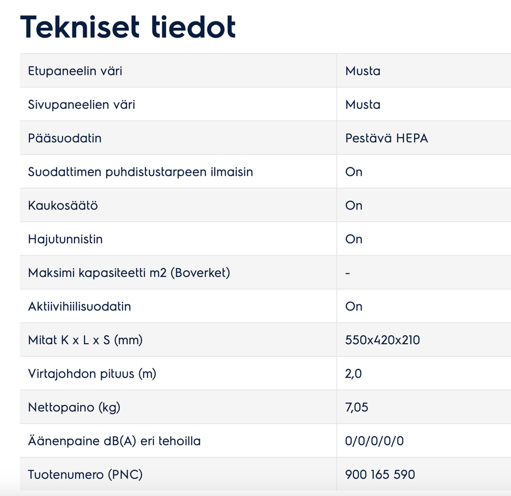The height and width of the screenshot is (496, 511).
Task: Select 'Äänenpaine dB(A) eri tehoilla' label
Action: (114, 441)
